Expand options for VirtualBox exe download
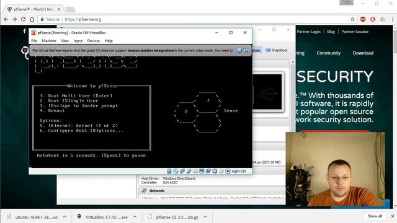Screen dimensions: 397x223 point(135,217)
